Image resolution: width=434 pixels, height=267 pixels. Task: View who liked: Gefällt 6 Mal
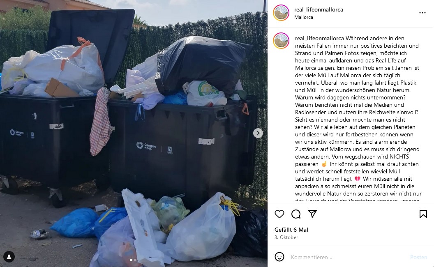[291, 230]
